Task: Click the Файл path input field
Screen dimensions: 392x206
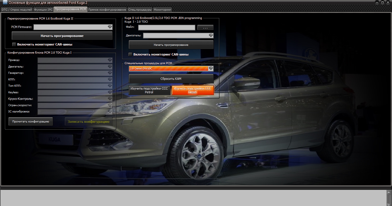Action: tap(167, 27)
